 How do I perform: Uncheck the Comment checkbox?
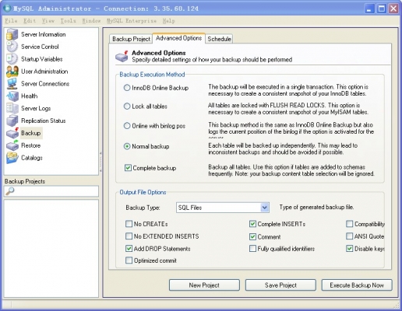click(x=252, y=236)
